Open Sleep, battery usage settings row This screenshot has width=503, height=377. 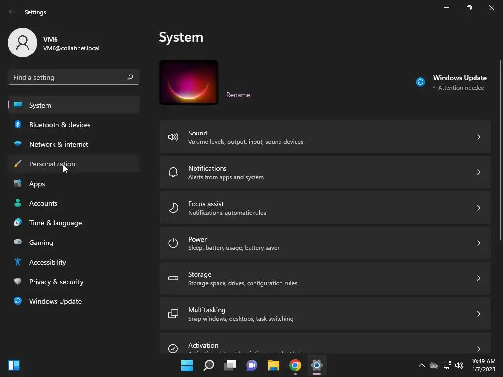point(325,243)
